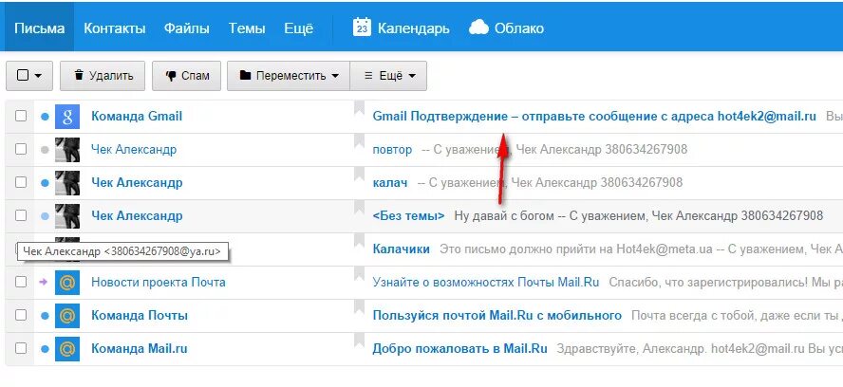Flag the Калачики message

(x=359, y=242)
